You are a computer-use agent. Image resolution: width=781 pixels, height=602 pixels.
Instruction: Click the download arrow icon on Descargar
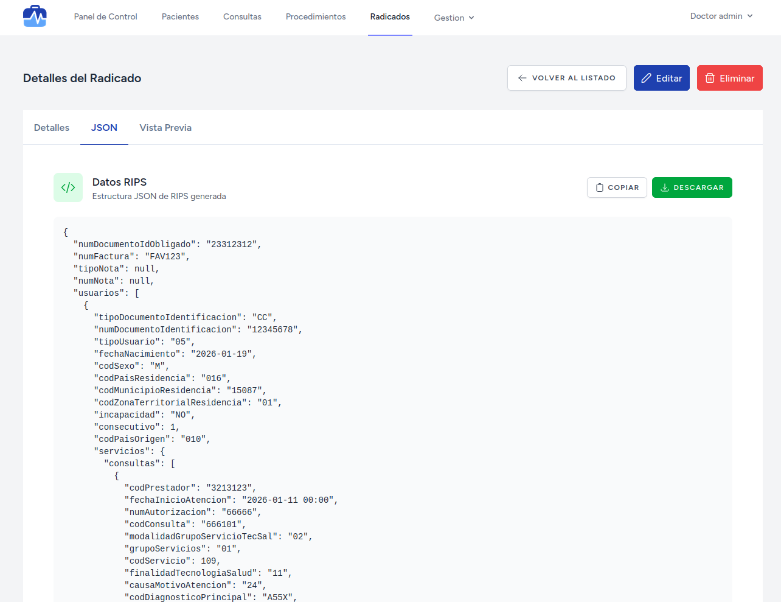coord(664,187)
